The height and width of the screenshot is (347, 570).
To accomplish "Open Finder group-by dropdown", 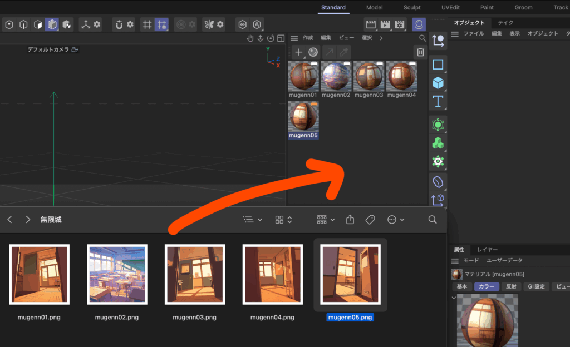I will click(x=326, y=220).
